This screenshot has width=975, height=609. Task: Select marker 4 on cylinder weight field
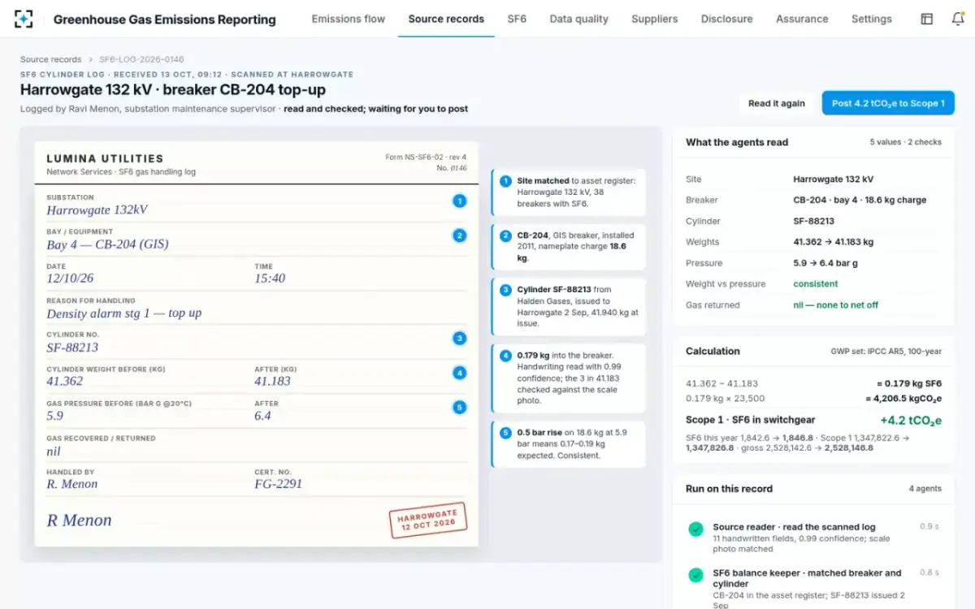tap(460, 373)
